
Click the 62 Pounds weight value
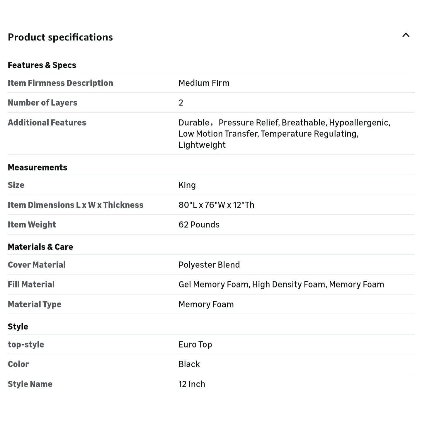pyautogui.click(x=199, y=224)
